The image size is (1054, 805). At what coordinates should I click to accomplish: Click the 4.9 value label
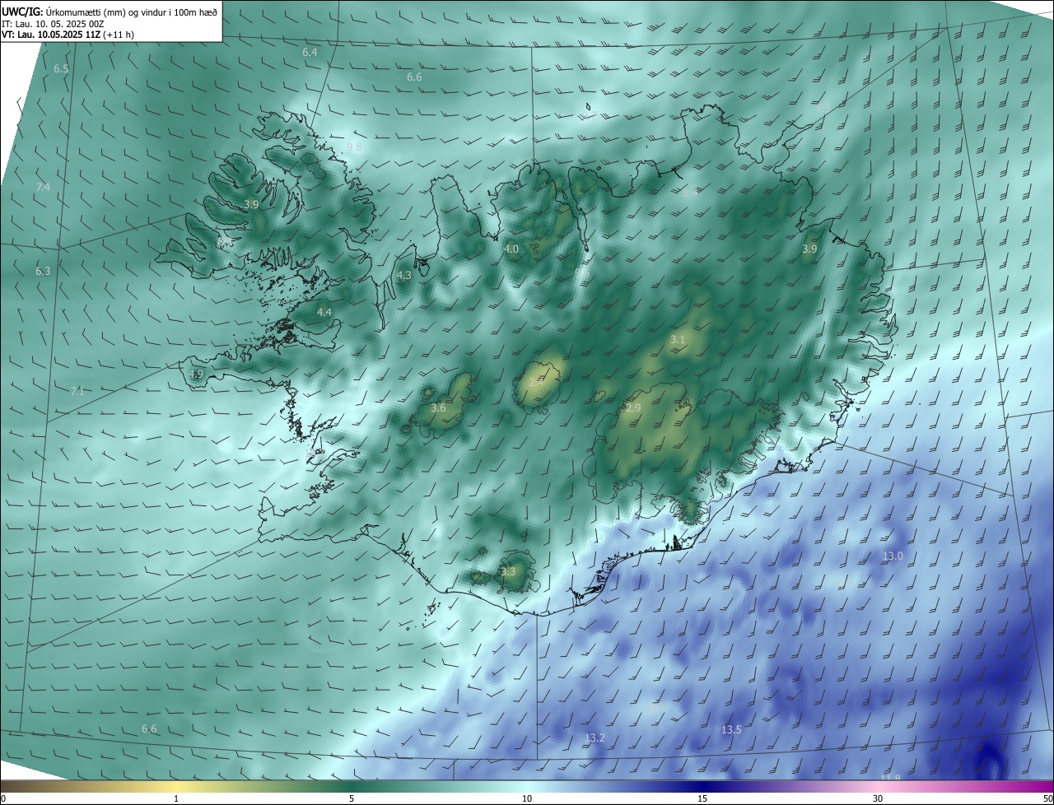tap(196, 374)
